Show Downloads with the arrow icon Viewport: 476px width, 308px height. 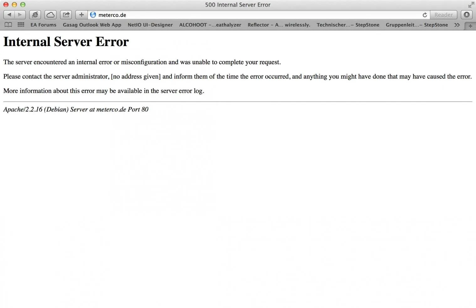coord(467,15)
